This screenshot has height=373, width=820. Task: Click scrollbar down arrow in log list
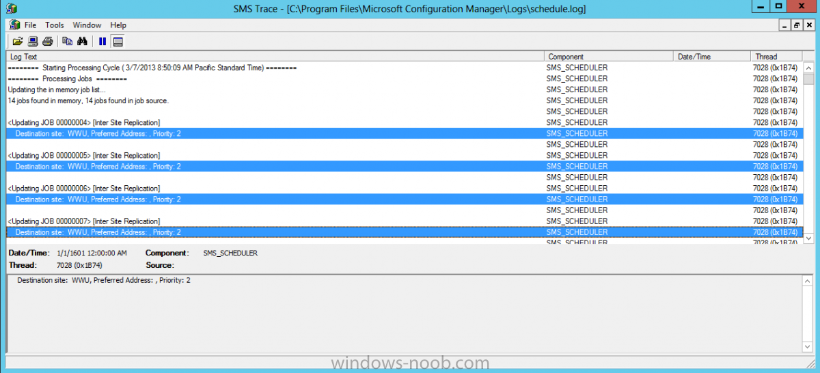pos(808,238)
